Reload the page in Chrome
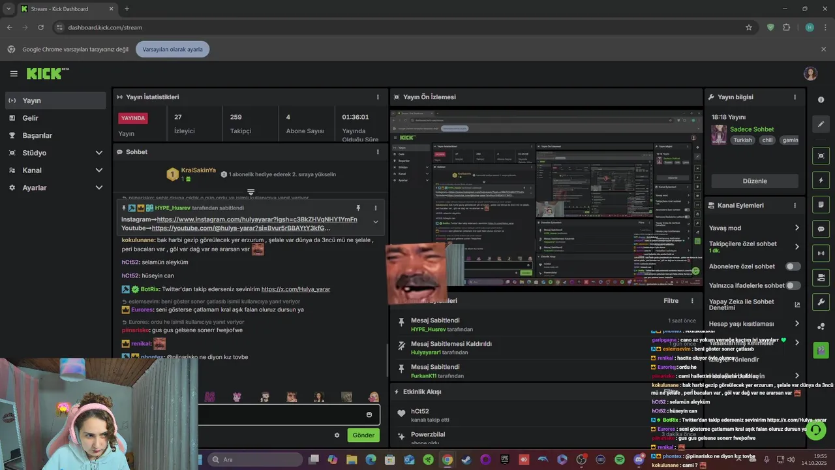Screen dimensions: 835x470 pyautogui.click(x=40, y=27)
